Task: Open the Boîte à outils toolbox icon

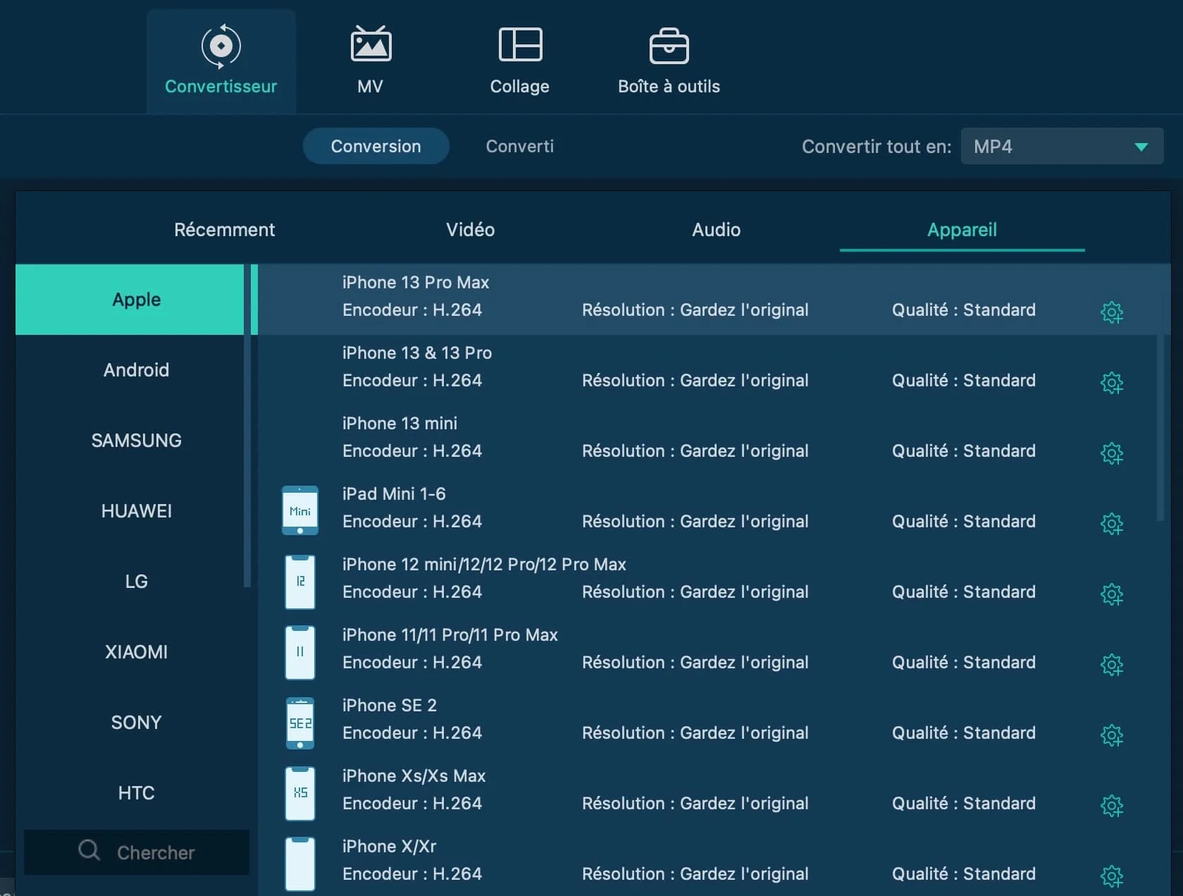Action: [669, 46]
